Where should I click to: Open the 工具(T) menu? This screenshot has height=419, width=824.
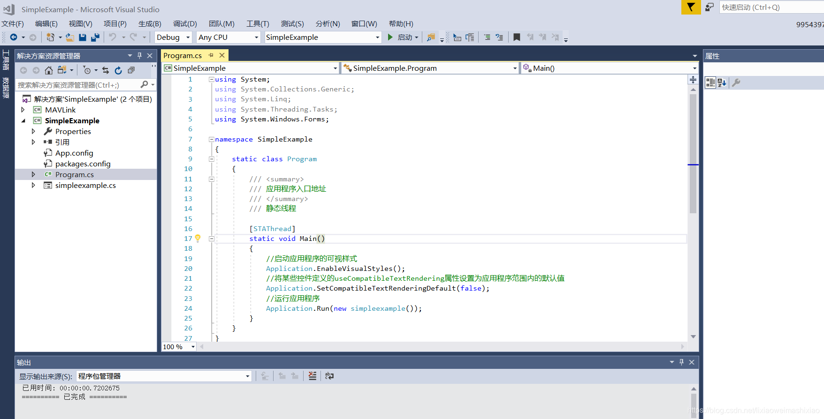[x=258, y=23]
